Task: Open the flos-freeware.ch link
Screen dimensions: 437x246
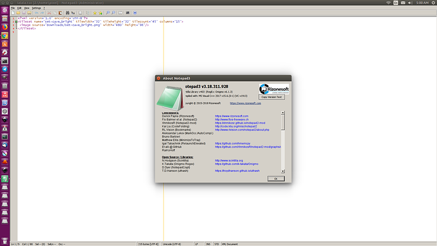Action: (x=232, y=119)
